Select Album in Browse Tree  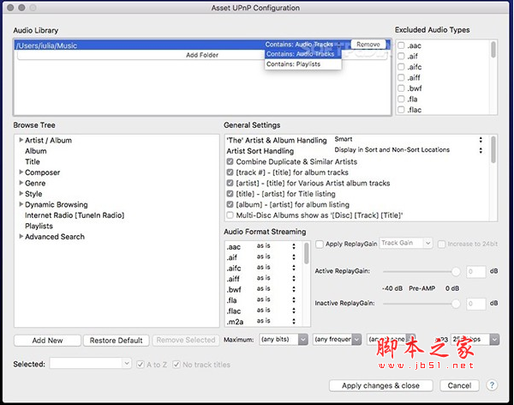[x=36, y=151]
